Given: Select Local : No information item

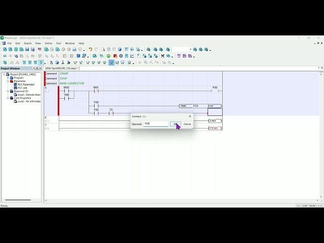Looking at the screenshot, I should tap(29, 101).
